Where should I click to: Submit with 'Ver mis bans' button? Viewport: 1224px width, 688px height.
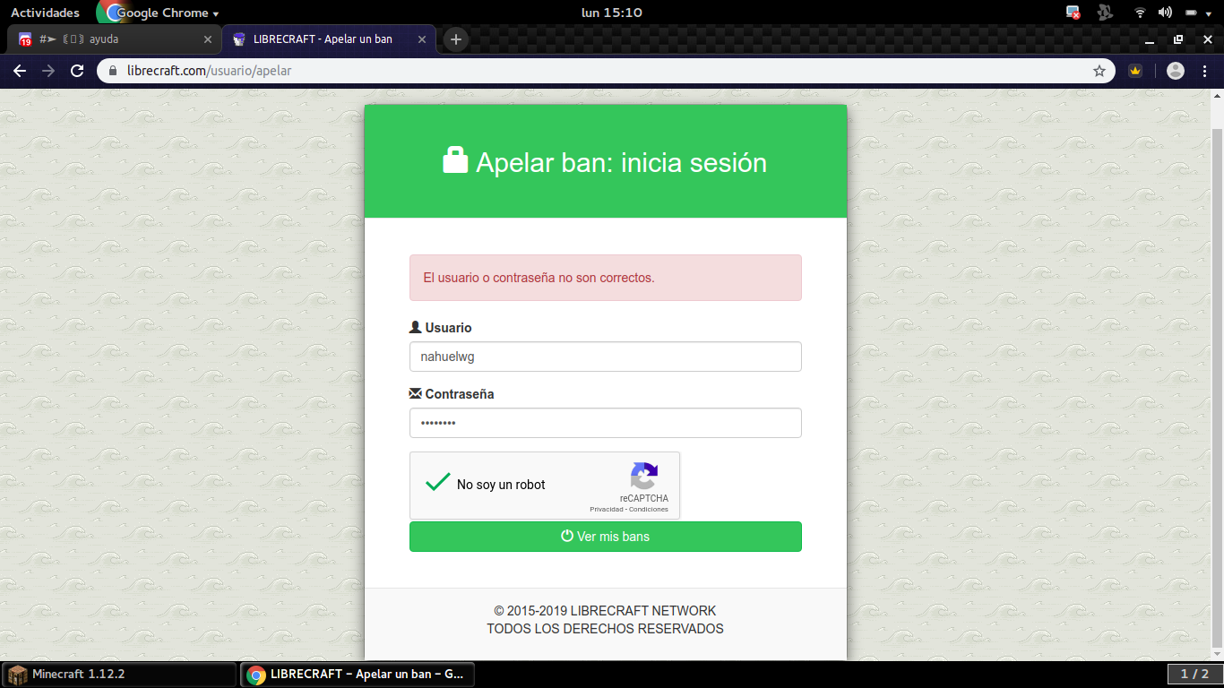click(606, 537)
